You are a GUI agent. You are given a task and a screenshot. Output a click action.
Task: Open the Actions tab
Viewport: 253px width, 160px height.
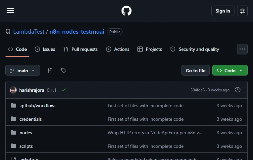coord(118,49)
